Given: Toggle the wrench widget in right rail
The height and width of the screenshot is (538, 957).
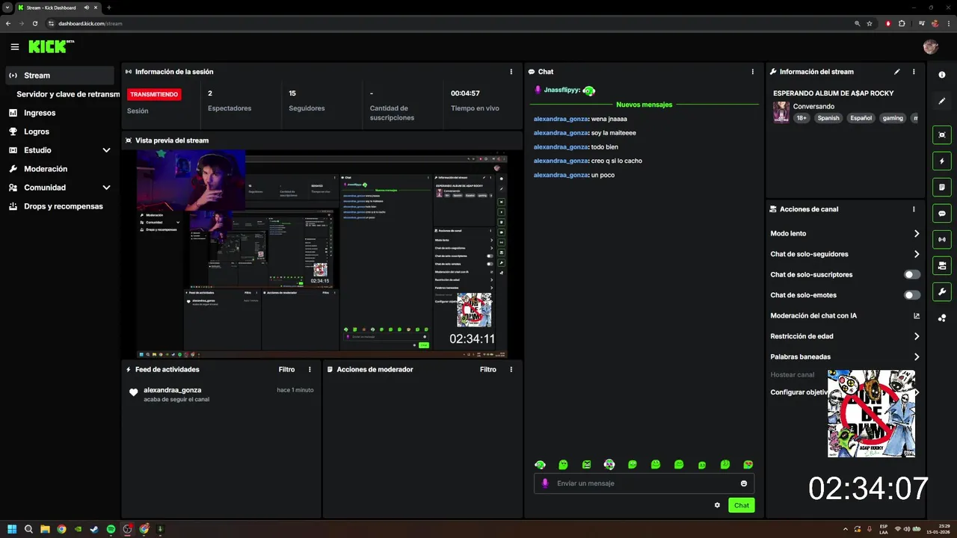Looking at the screenshot, I should click(942, 291).
